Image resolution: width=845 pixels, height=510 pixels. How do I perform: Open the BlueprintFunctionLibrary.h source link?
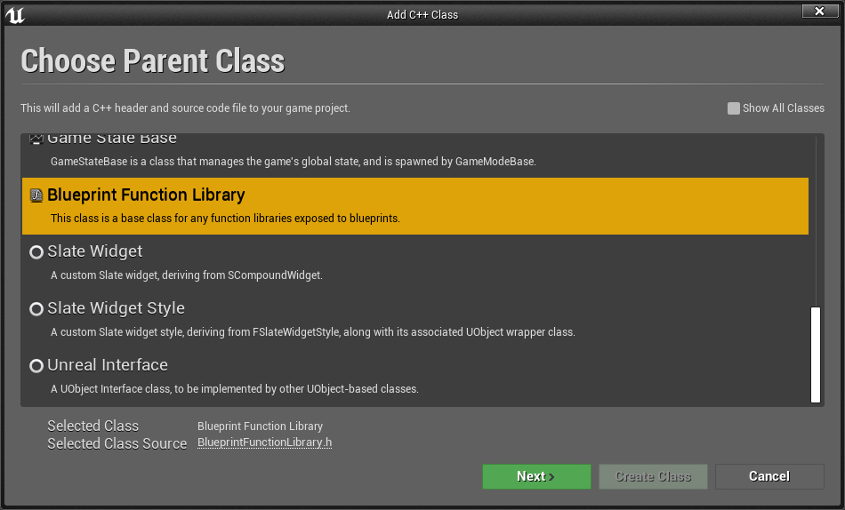(264, 442)
